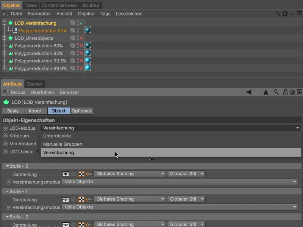Open the Datei menu

(x=16, y=14)
